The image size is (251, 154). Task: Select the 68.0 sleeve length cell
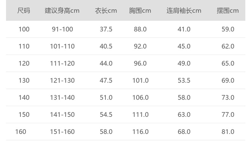(184, 132)
